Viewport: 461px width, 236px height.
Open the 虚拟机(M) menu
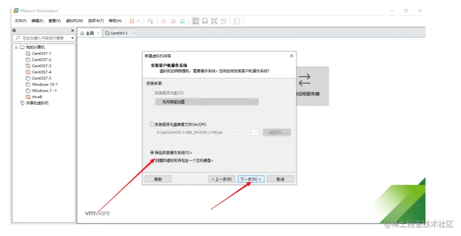click(x=74, y=21)
